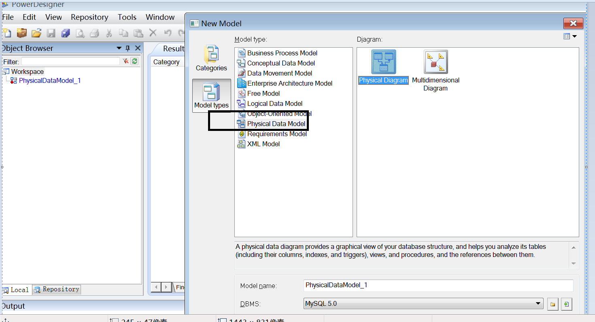The width and height of the screenshot is (595, 322).
Task: Switch to the Local browser tab
Action: 16,290
